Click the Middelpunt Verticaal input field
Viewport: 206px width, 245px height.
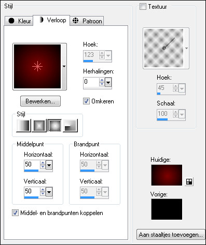[32, 192]
